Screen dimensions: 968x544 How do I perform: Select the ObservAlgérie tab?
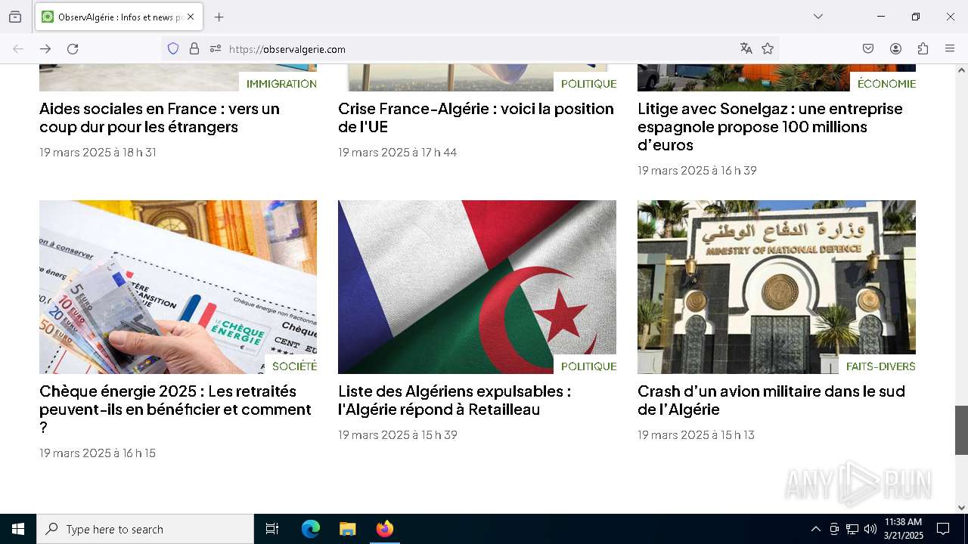pos(119,17)
